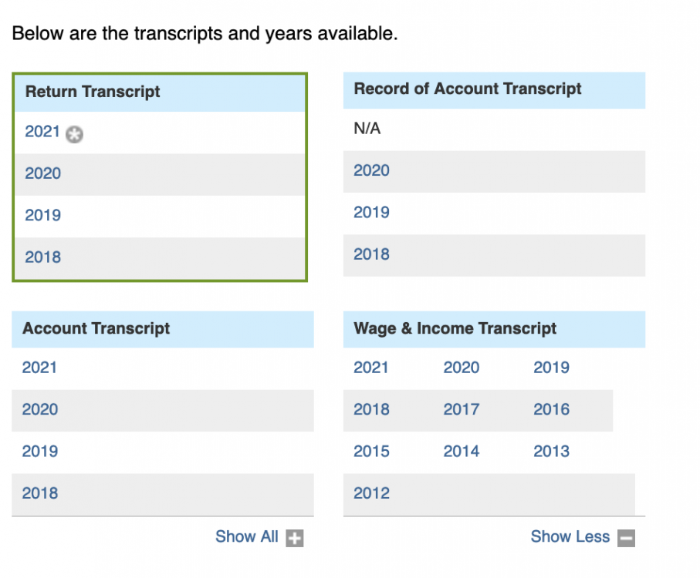View the 2018 Return Transcript

pos(42,257)
